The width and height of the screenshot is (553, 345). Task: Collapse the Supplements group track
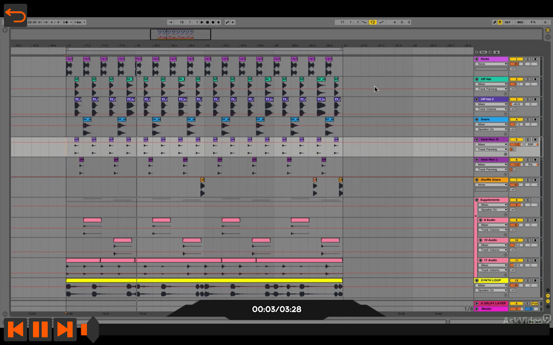477,200
